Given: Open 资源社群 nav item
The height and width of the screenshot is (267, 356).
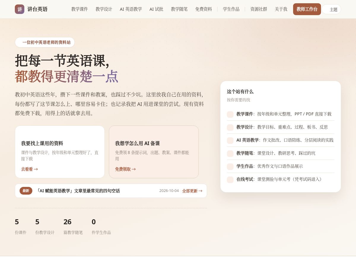Looking at the screenshot, I should (x=259, y=9).
